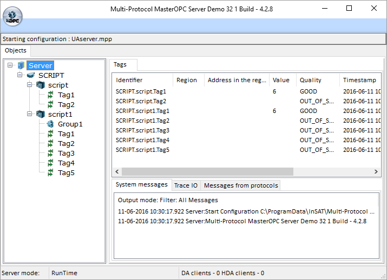Click the Tag1 icon under script
This screenshot has height=280, width=387.
(50, 95)
